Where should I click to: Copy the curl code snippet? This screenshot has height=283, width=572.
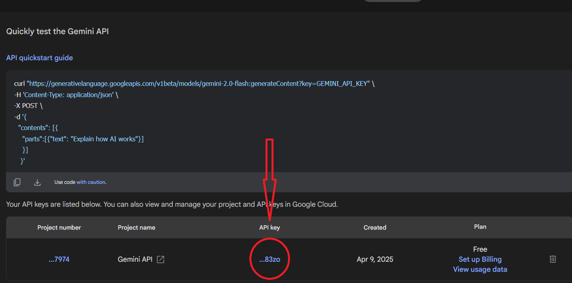click(x=17, y=182)
